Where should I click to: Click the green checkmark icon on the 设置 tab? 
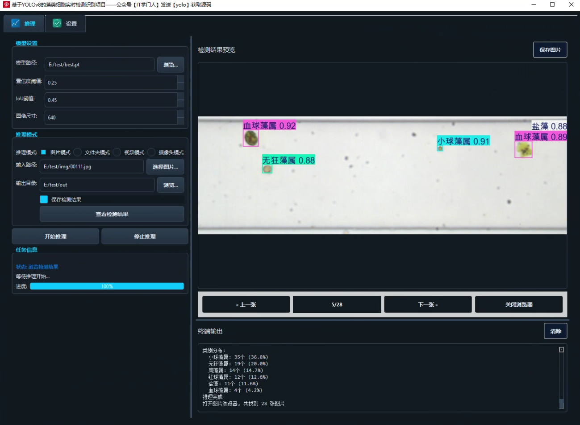(x=57, y=23)
